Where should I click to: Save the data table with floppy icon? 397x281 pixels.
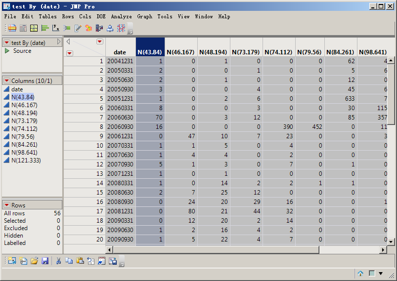click(45, 261)
